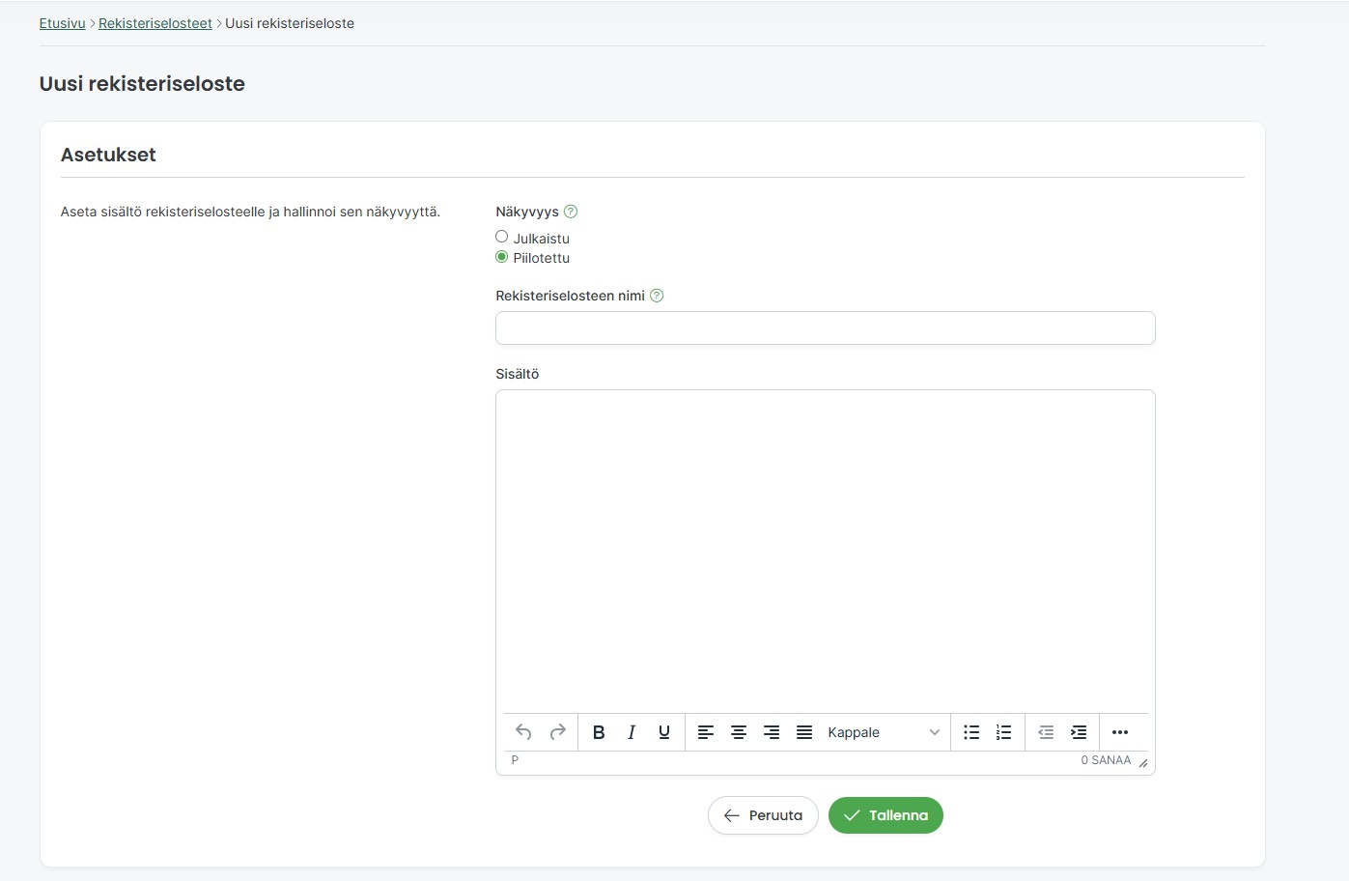Open the help icon next to Näkyvyys

[x=571, y=212]
